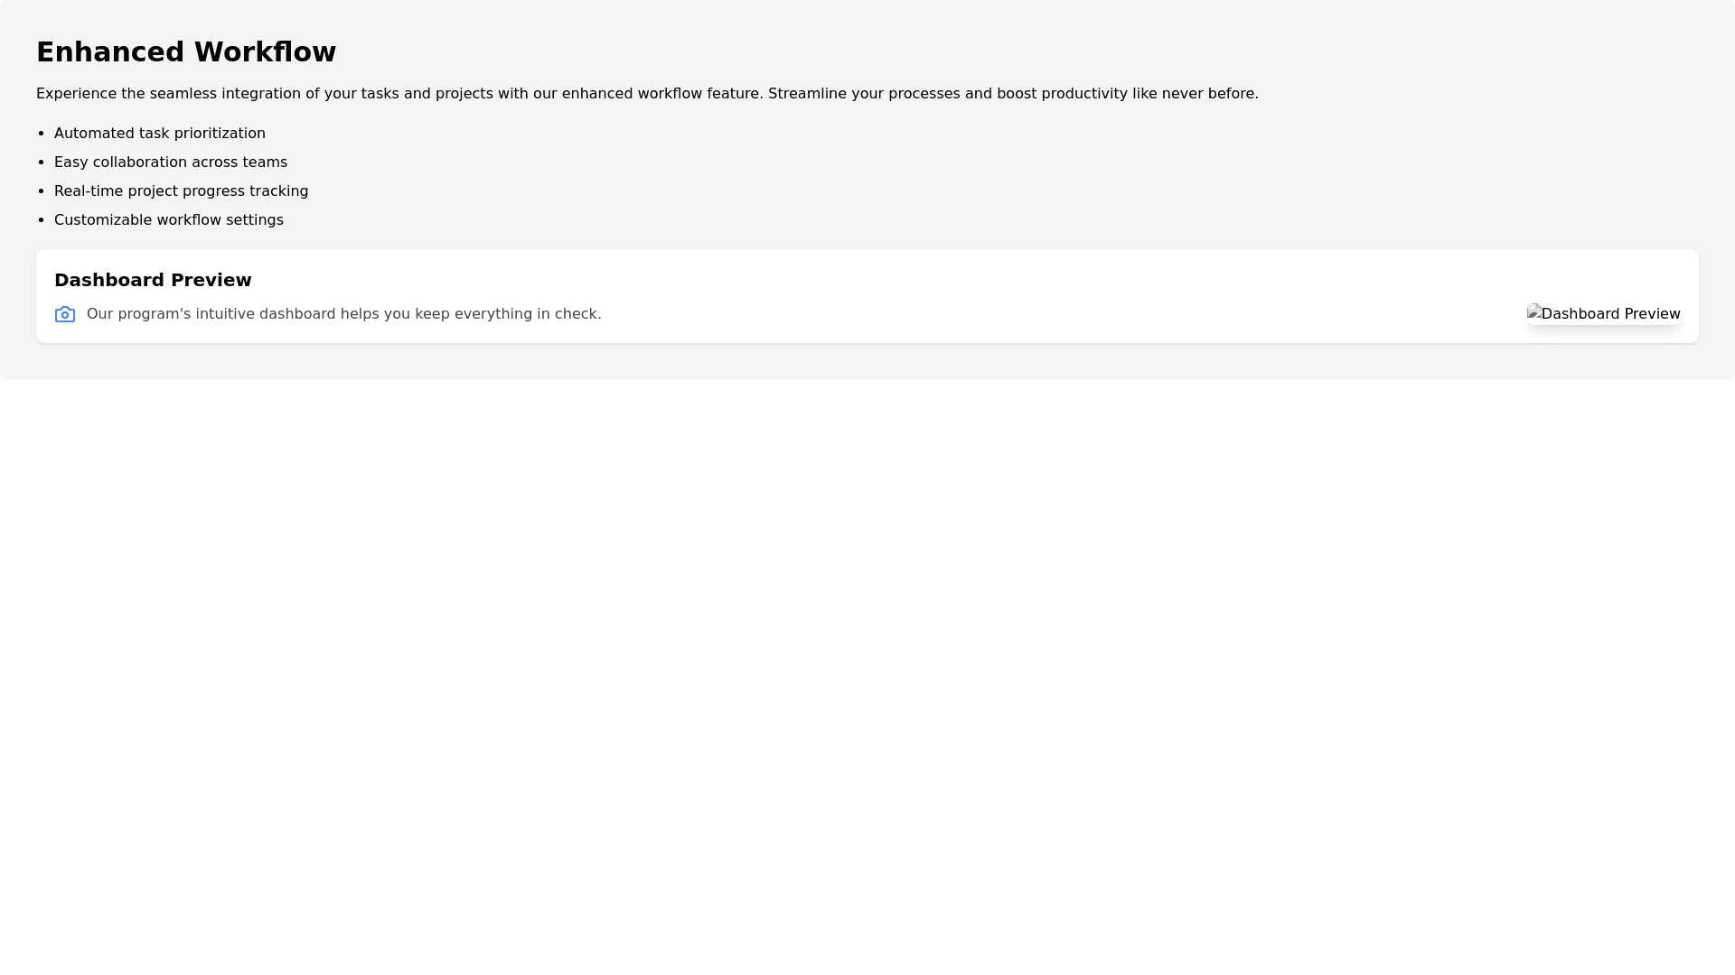
Task: Click the sentence starting with Streamline your processes
Action: [1012, 94]
